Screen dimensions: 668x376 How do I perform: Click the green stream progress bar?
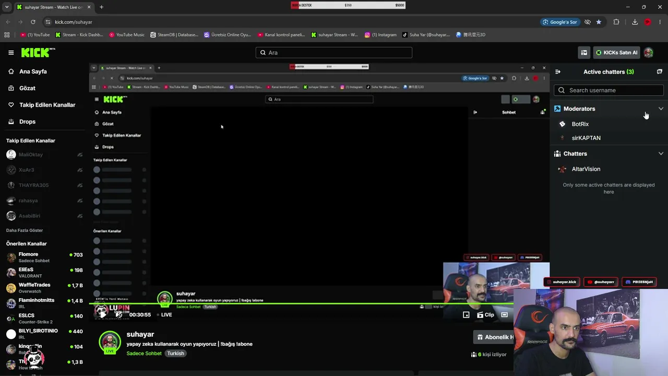coord(301,304)
